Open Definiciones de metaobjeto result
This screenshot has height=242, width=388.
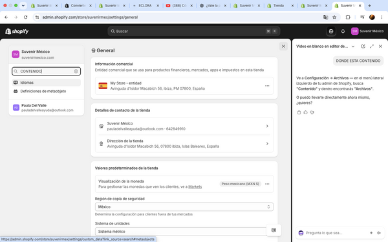pyautogui.click(x=46, y=91)
